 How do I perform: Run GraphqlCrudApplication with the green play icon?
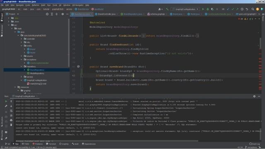tap(203, 9)
